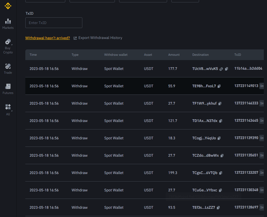Click the 55.9 amount cell
This screenshot has height=217, width=267.
[172, 86]
